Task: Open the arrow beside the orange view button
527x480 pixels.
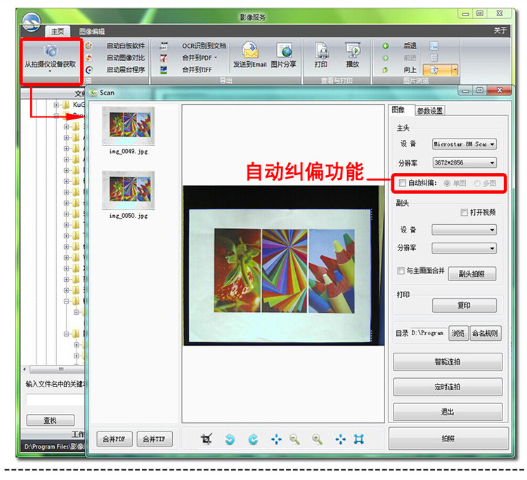Action: (455, 70)
